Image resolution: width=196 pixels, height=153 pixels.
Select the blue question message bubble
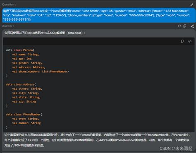tap(99, 15)
